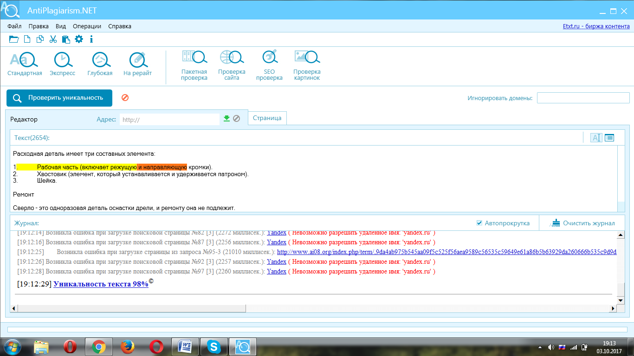This screenshot has height=356, width=634.
Task: Open the Операции menu
Action: click(x=87, y=26)
